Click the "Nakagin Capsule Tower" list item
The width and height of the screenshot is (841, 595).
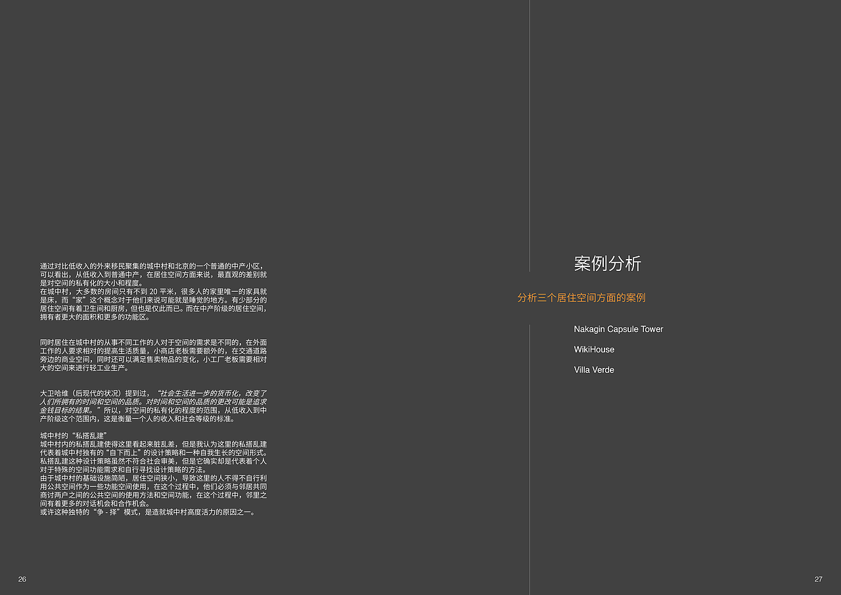tap(618, 329)
